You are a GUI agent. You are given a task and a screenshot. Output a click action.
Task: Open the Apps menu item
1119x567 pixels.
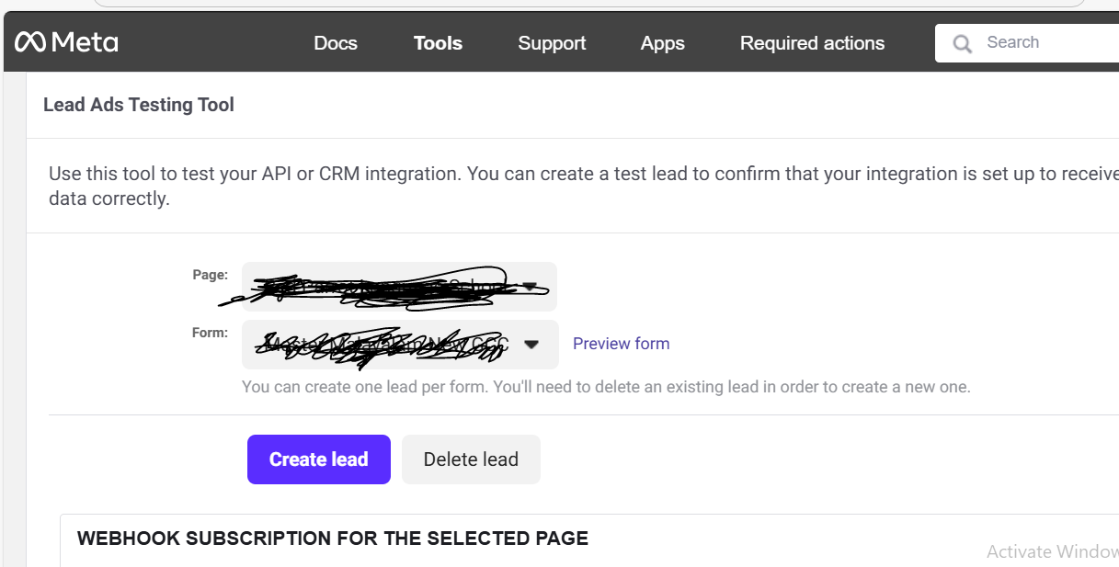662,43
